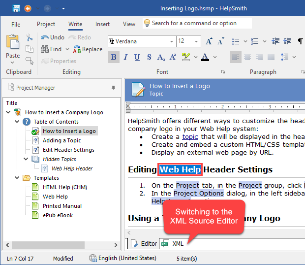Toggle Italic formatting
This screenshot has height=265, width=305.
125,57
